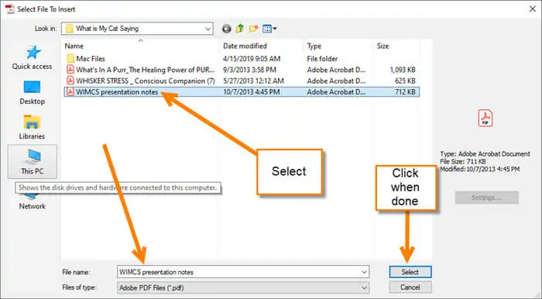Sort files by Size column
The width and height of the screenshot is (542, 299).
[x=382, y=46]
